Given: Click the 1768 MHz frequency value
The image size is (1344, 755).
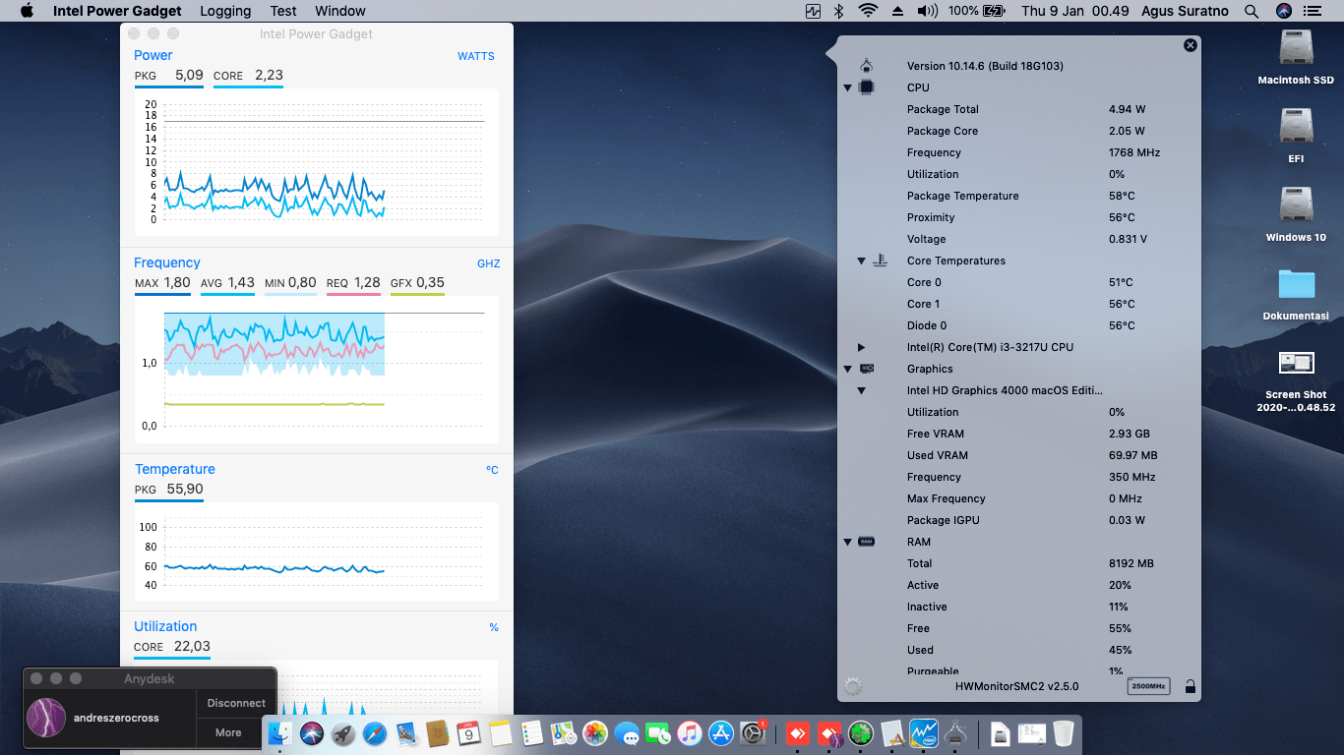Looking at the screenshot, I should 1134,152.
